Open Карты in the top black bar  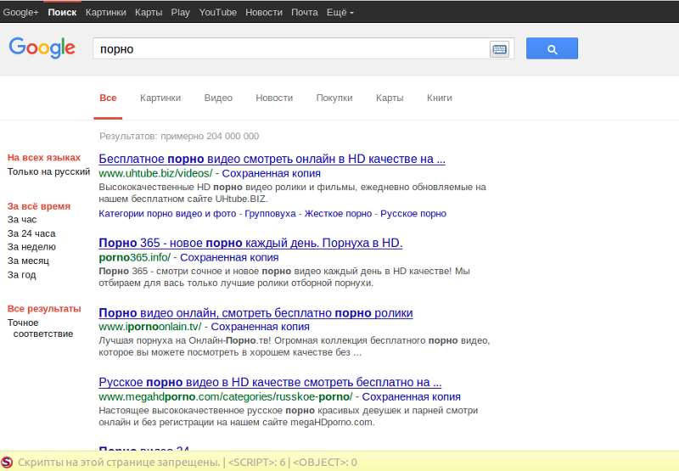point(149,13)
